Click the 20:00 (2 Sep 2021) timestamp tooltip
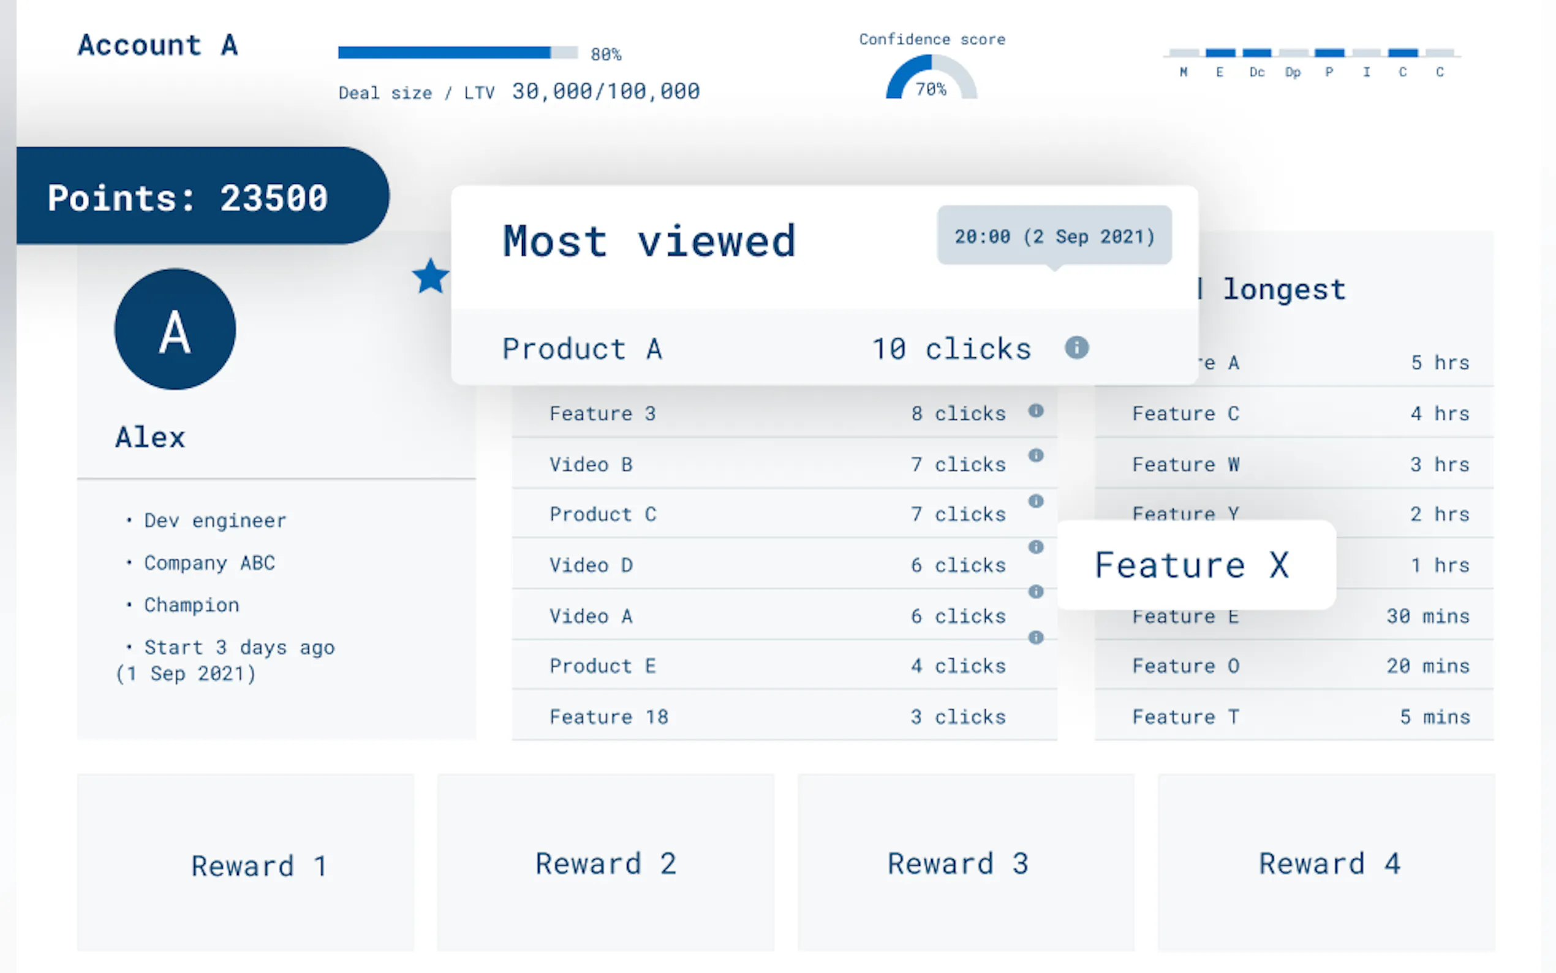1556x973 pixels. pos(1054,235)
